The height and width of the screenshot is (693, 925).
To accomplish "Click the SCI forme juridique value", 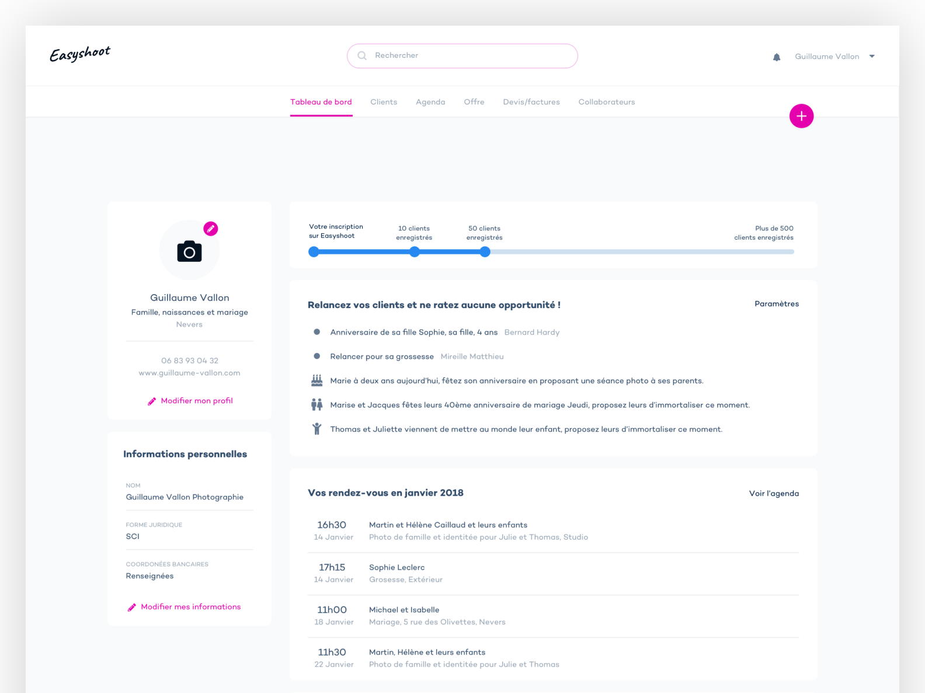I will pyautogui.click(x=133, y=537).
